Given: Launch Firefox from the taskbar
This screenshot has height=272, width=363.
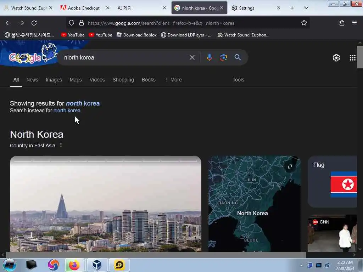Looking at the screenshot, I should point(75,265).
